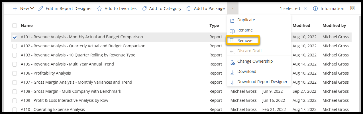Screen dimensions: 363x114
Task: Open the Information panel icon
Action: coord(315,9)
